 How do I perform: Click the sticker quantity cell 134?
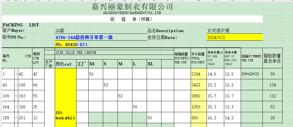coord(272,85)
